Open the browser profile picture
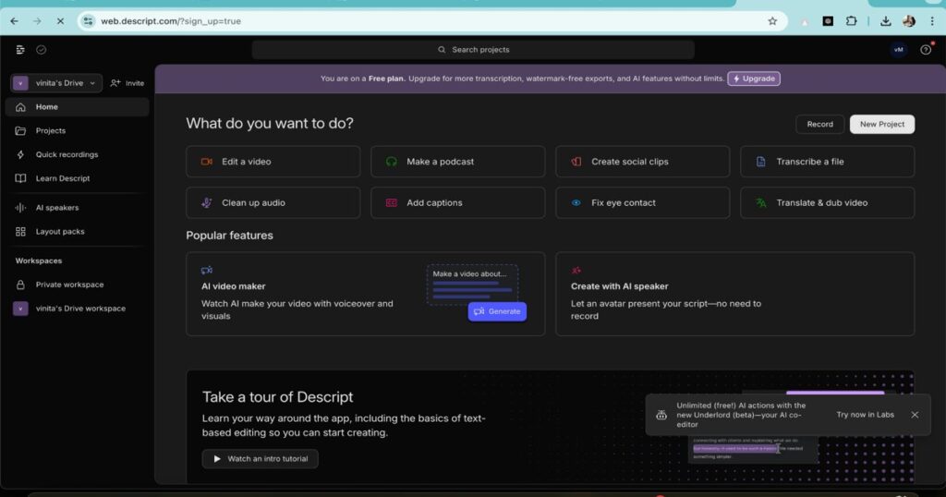 click(909, 21)
